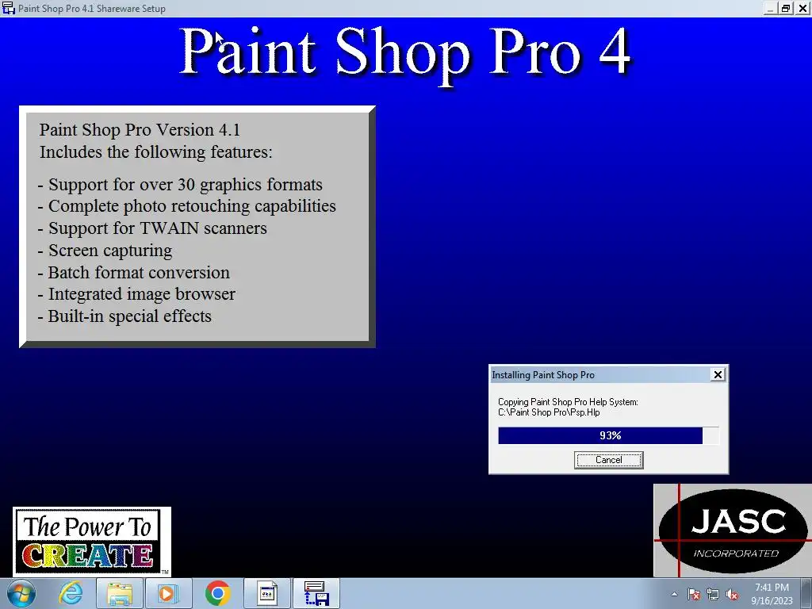This screenshot has height=609, width=812.
Task: Click the 9/16/2023 date in taskbar
Action: click(772, 601)
